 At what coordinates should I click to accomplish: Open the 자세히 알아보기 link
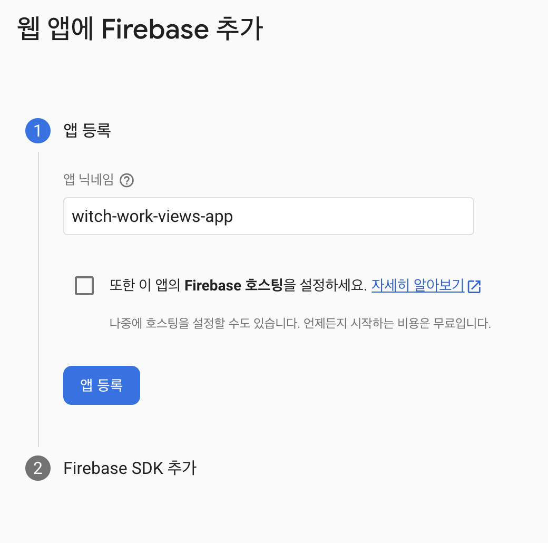click(417, 285)
